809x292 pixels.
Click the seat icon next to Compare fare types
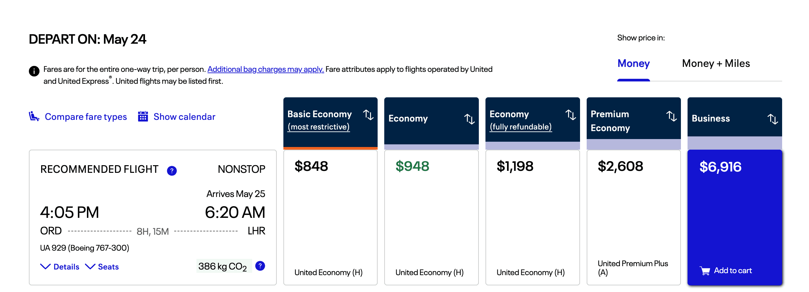(x=34, y=117)
